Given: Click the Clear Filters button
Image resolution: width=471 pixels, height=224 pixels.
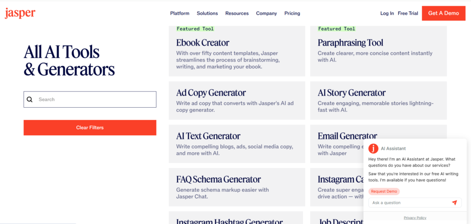Looking at the screenshot, I should pos(90,127).
